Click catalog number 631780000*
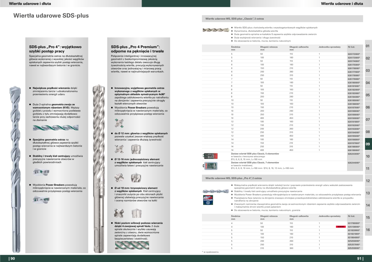Image resolution: width=372 pixels, height=262 pixels. point(354,223)
